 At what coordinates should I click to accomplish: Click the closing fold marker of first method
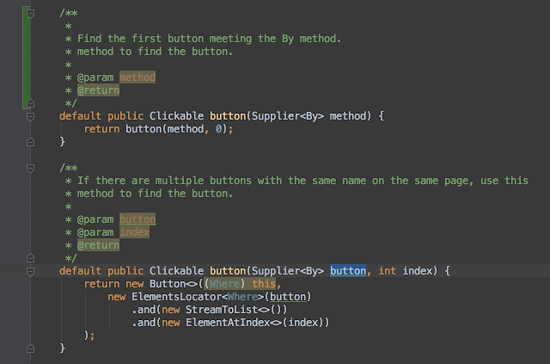31,142
